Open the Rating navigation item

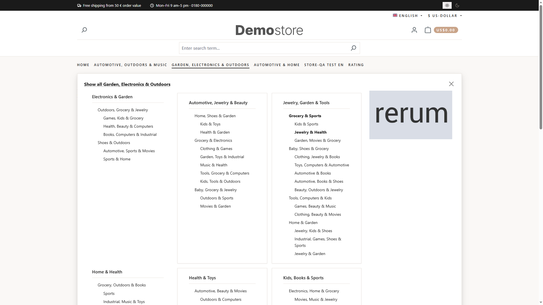356,65
